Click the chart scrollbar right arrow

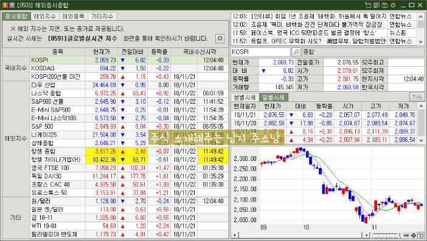(x=367, y=236)
